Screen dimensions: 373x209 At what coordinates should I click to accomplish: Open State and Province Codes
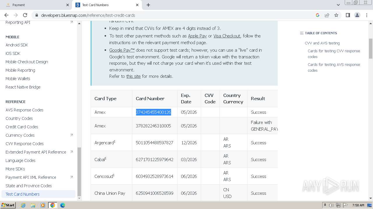tap(29, 186)
